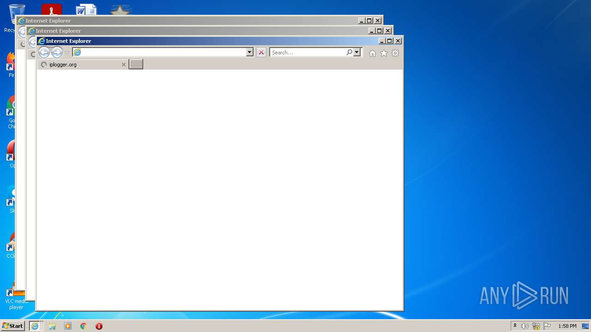Open the Favorites star icon

384,53
